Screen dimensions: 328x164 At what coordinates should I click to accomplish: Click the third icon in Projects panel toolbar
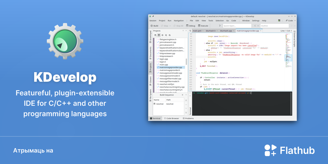click(x=162, y=35)
